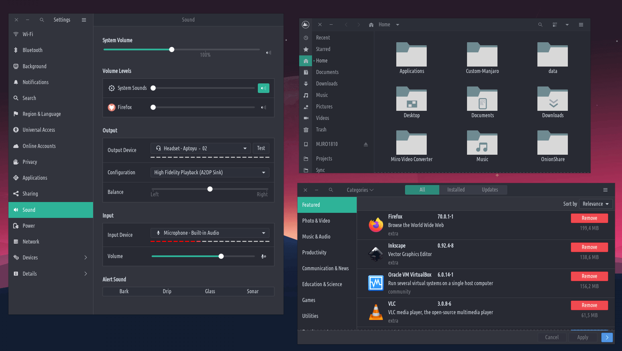Toggle the microphone input mute icon
Screen dimensions: 622x351
pos(263,256)
